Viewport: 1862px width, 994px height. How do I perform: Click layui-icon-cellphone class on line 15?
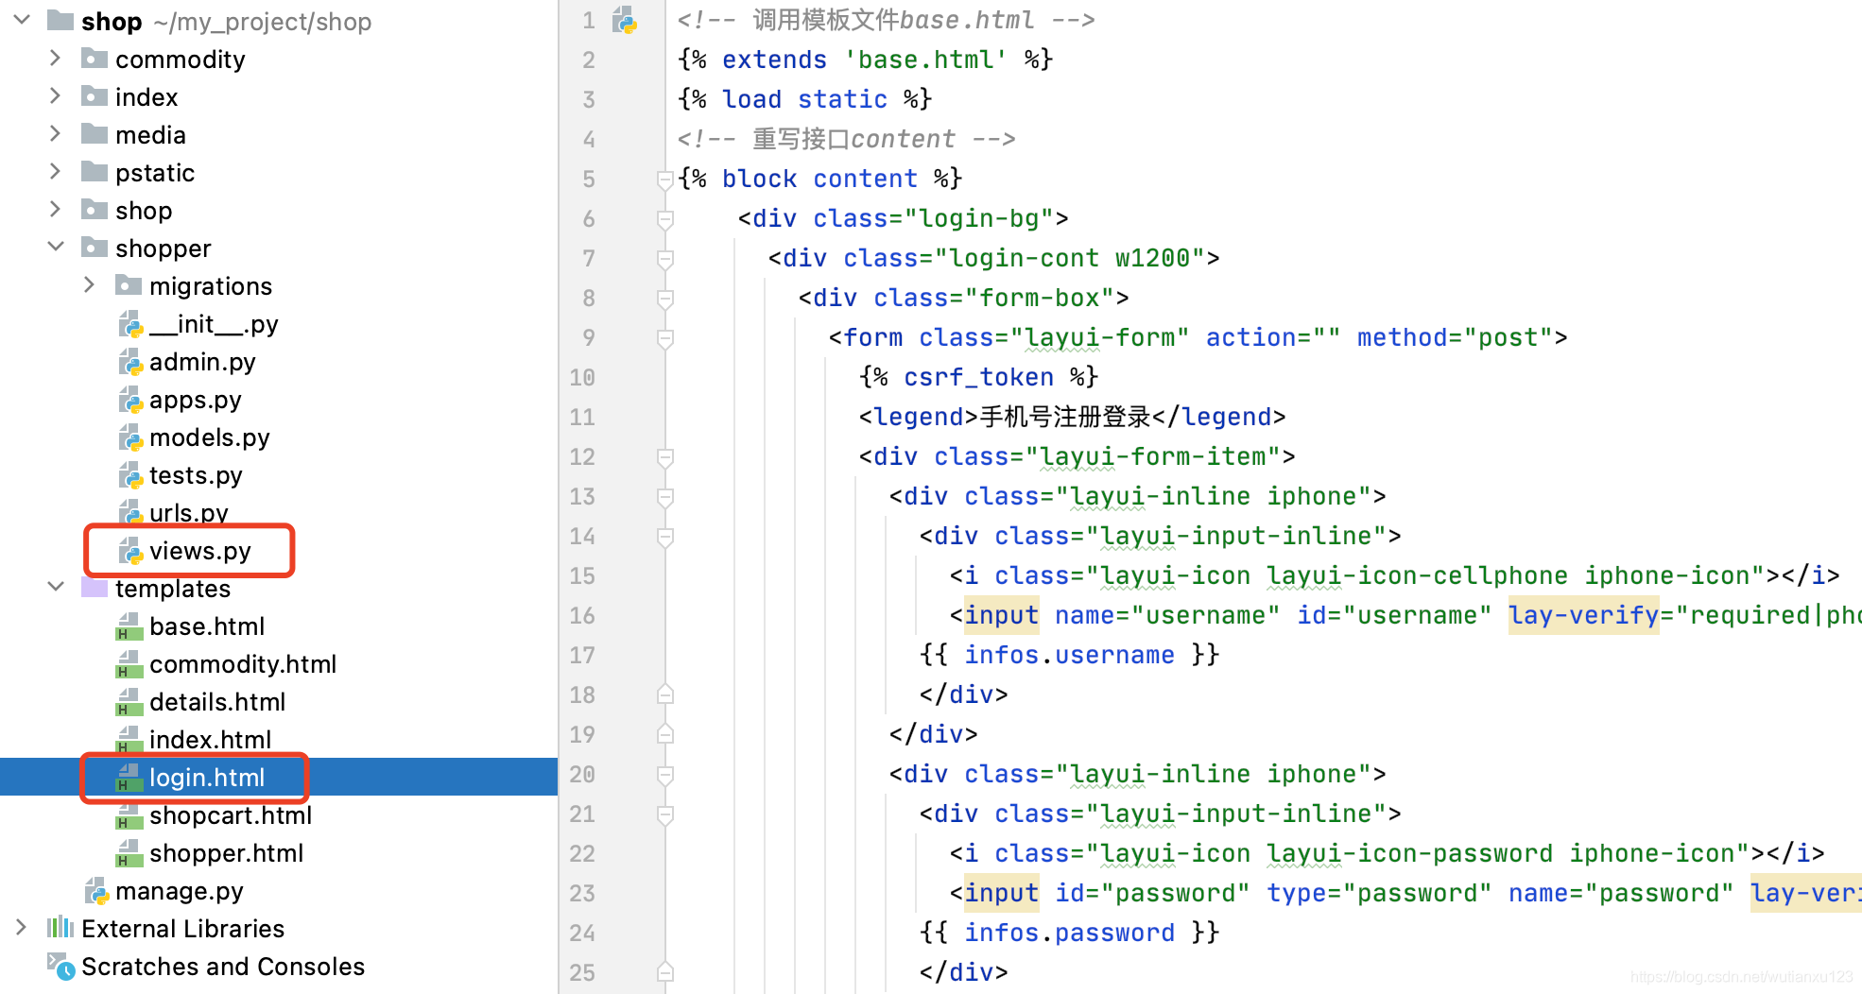1417,575
